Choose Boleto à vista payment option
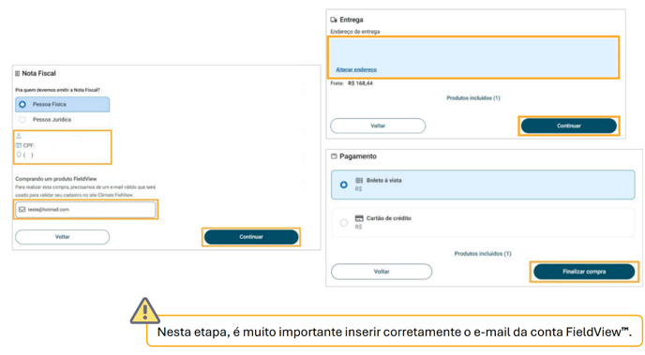This screenshot has height=355, width=645. pyautogui.click(x=483, y=185)
